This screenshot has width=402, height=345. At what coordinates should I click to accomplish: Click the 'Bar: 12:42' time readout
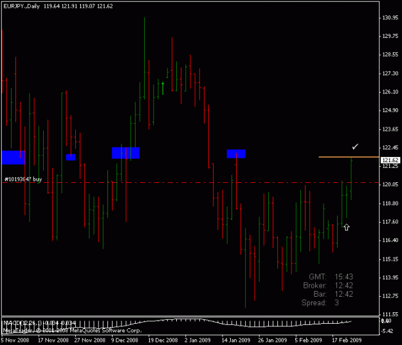(333, 294)
